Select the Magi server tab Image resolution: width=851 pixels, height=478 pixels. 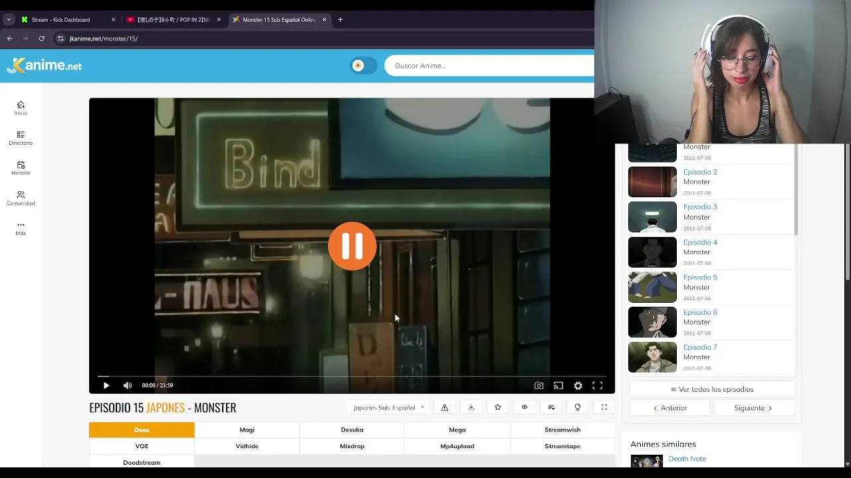pyautogui.click(x=247, y=430)
